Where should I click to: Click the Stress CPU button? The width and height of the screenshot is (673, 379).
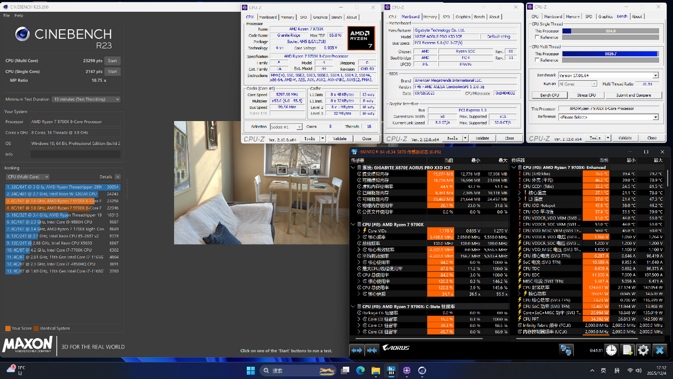click(586, 95)
